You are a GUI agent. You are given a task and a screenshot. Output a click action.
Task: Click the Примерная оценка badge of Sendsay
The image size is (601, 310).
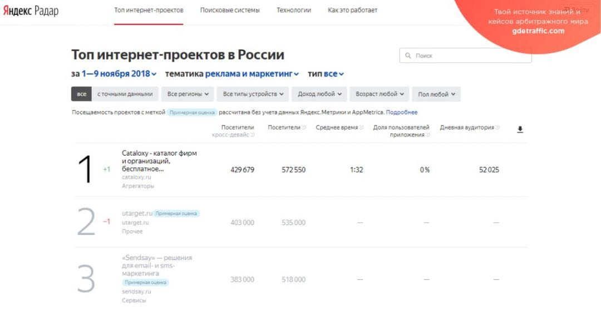click(146, 283)
